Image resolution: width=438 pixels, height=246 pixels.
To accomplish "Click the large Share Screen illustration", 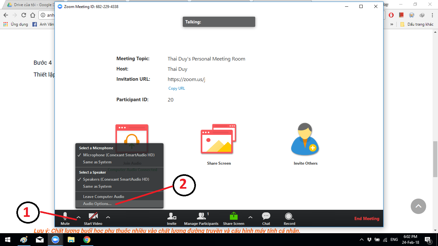I will (218, 139).
